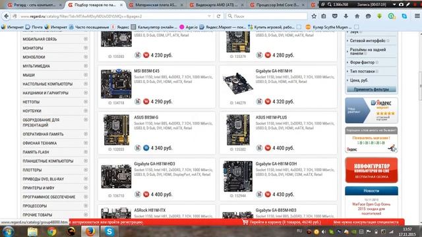Add 4 230 руб. motherboard to cart
The image size is (422, 237).
146,55
